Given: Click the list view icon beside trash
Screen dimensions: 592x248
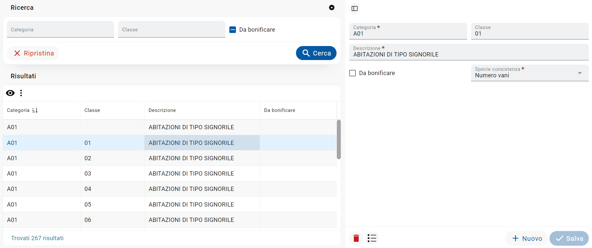Looking at the screenshot, I should [372, 238].
